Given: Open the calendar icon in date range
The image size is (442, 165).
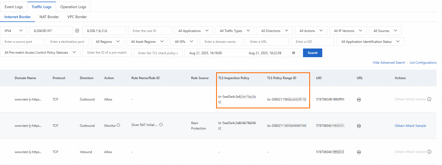Looking at the screenshot, I should pyautogui.click(x=293, y=53).
